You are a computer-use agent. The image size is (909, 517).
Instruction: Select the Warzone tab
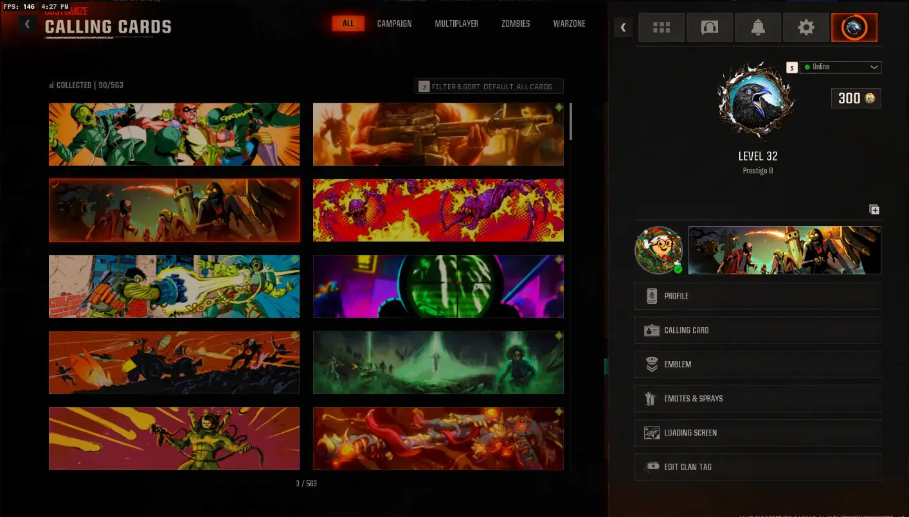pyautogui.click(x=569, y=24)
